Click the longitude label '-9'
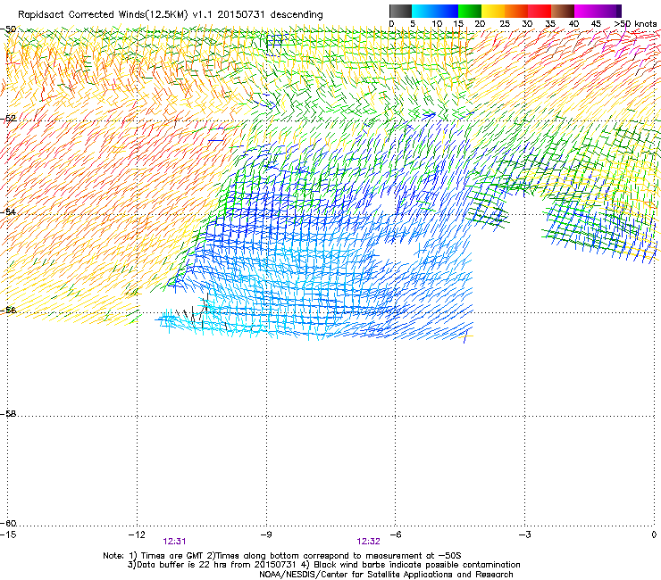The image size is (661, 580). point(266,534)
